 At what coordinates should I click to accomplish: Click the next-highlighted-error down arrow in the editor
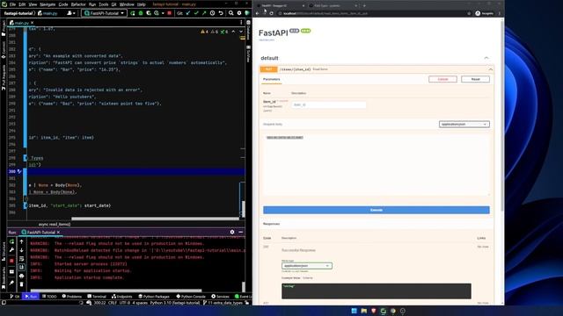[x=241, y=32]
